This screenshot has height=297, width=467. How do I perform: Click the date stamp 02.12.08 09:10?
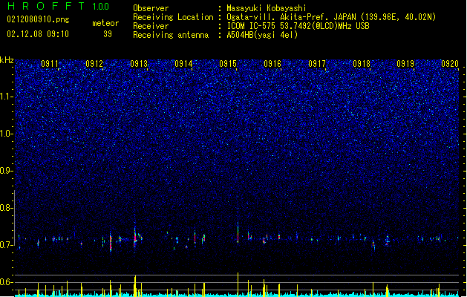(38, 34)
